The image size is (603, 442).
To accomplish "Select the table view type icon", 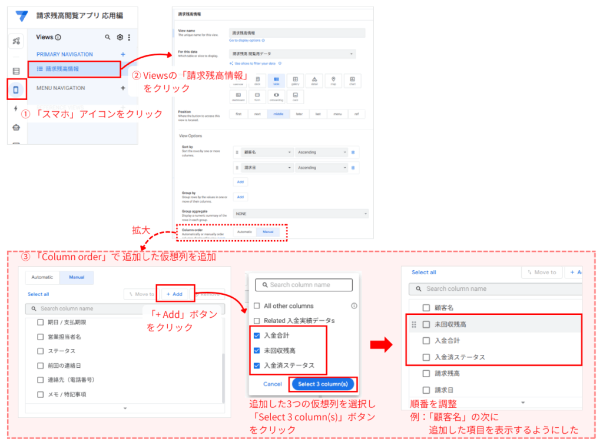I will point(276,81).
